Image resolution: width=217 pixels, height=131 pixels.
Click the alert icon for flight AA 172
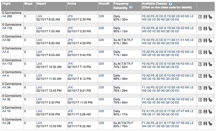point(200,64)
